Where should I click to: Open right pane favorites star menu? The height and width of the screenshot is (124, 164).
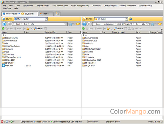coord(153,24)
